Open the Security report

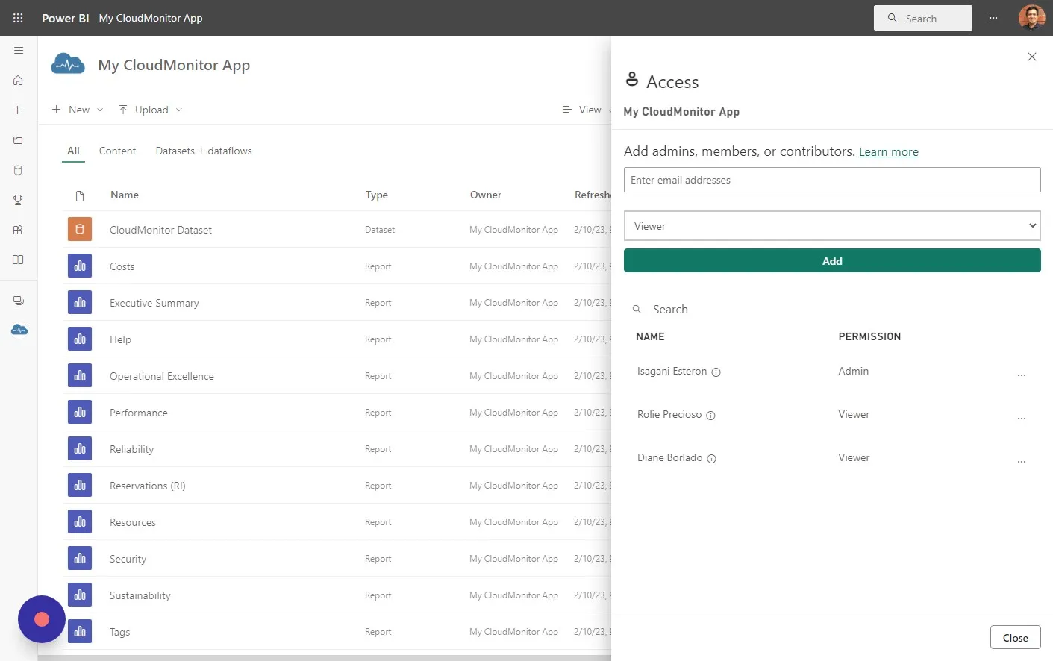[128, 559]
